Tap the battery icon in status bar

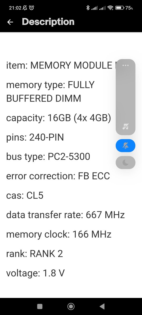click(x=120, y=8)
